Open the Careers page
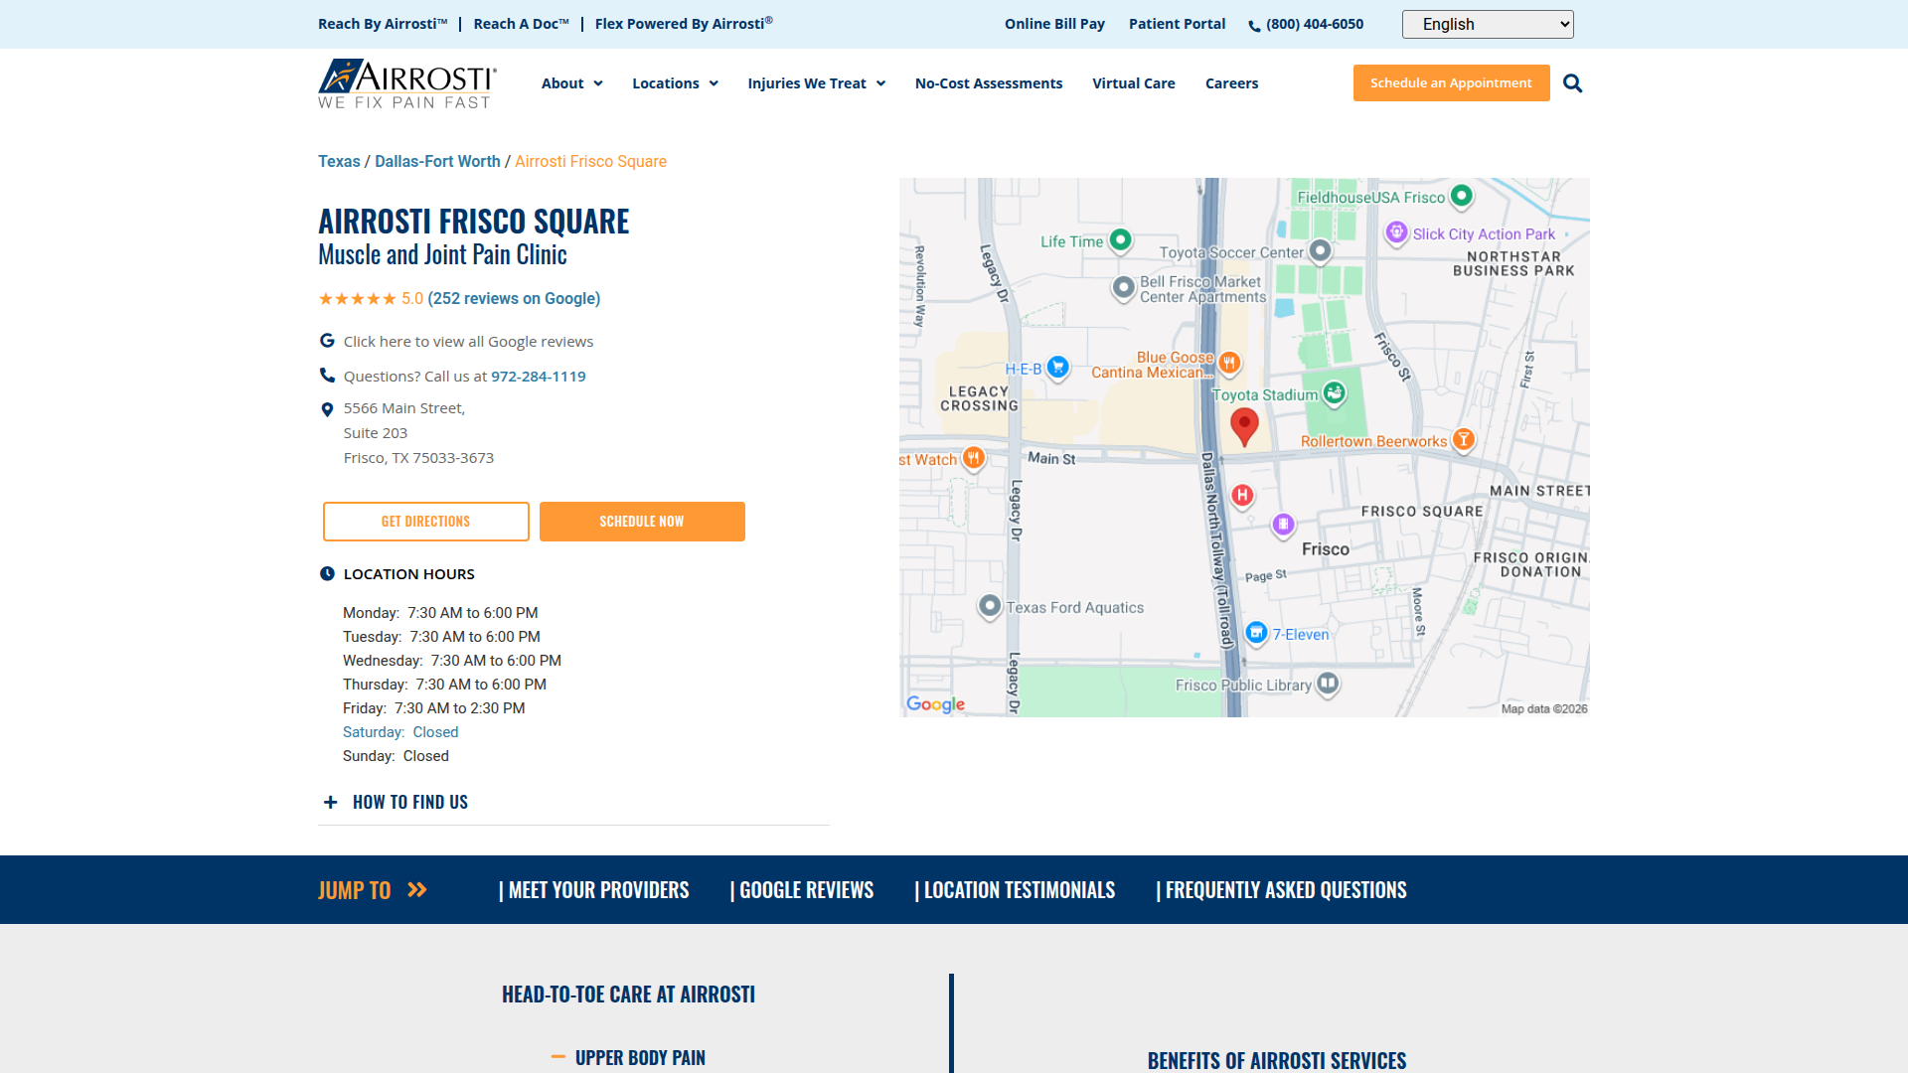The height and width of the screenshot is (1073, 1908). click(1231, 83)
